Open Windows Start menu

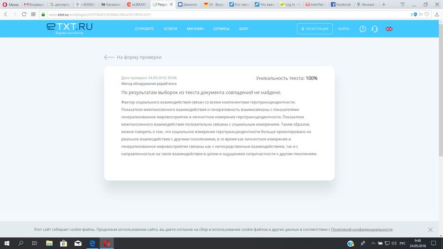(x=6, y=243)
